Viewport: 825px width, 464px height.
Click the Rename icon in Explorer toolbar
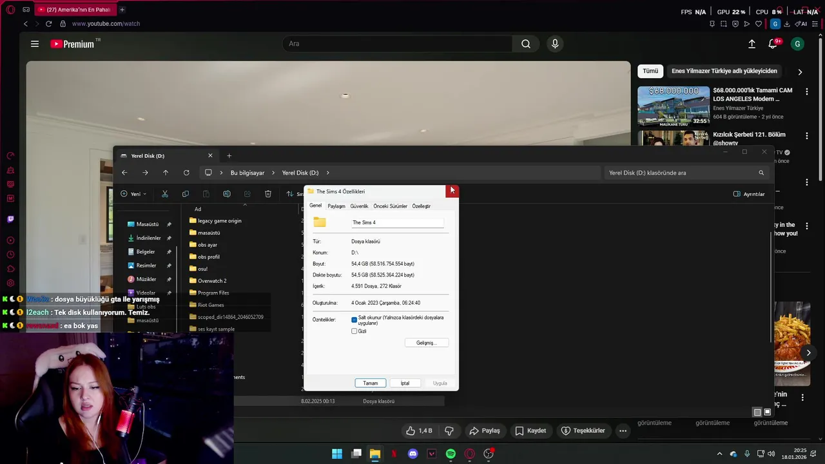[227, 194]
